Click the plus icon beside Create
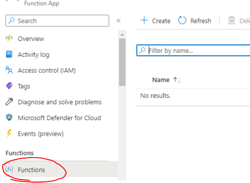The image size is (250, 183). tap(144, 20)
